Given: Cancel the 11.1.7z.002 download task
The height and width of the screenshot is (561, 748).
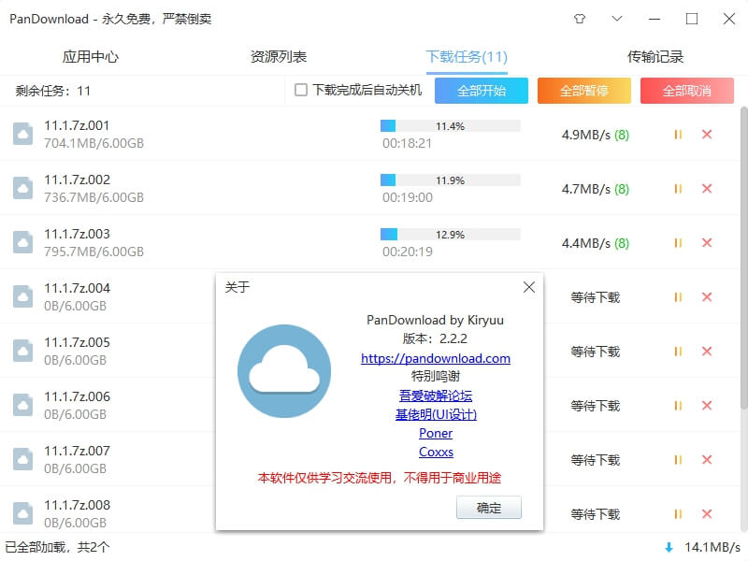Looking at the screenshot, I should tap(707, 189).
